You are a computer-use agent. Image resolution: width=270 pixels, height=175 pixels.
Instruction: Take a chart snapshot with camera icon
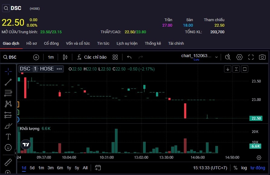pos(262,57)
